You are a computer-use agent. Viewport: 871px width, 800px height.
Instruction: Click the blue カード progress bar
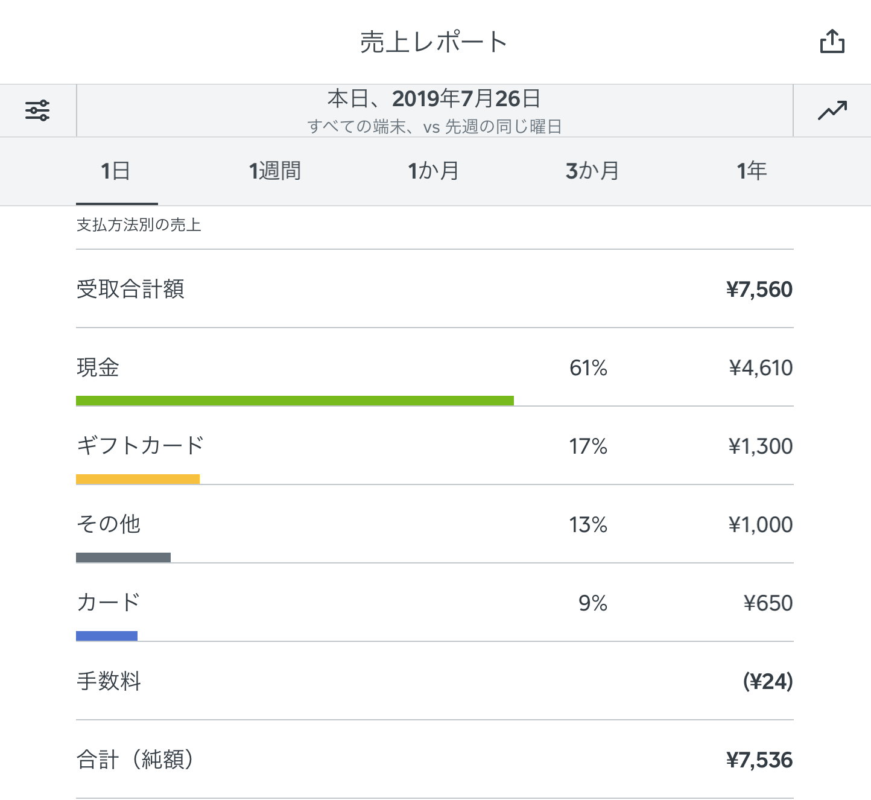click(107, 635)
